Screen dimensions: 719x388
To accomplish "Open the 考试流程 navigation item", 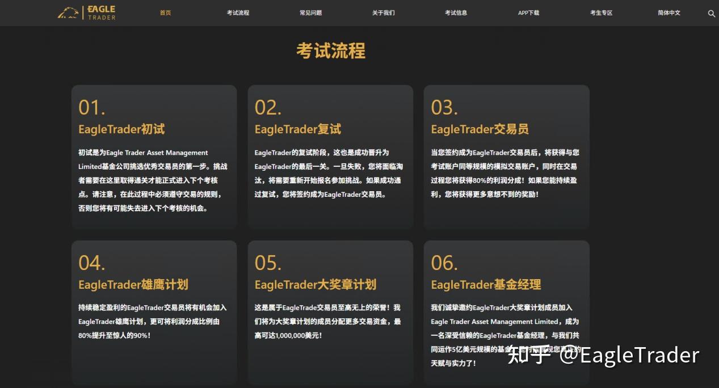I will pos(238,12).
